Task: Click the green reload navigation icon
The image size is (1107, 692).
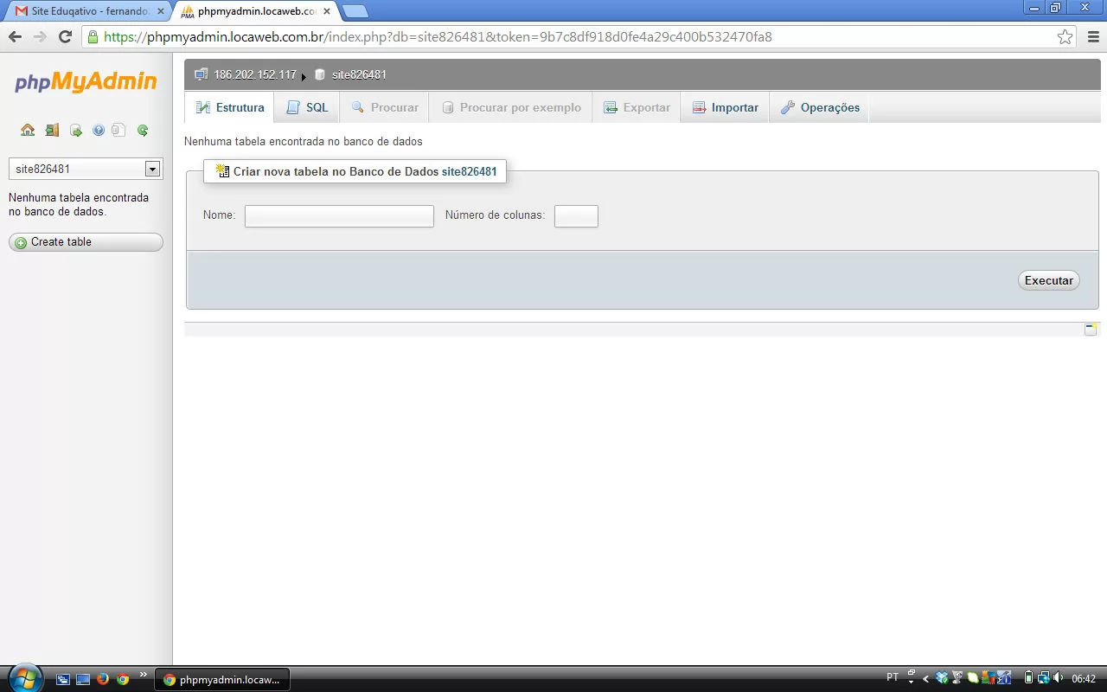Action: coord(143,131)
